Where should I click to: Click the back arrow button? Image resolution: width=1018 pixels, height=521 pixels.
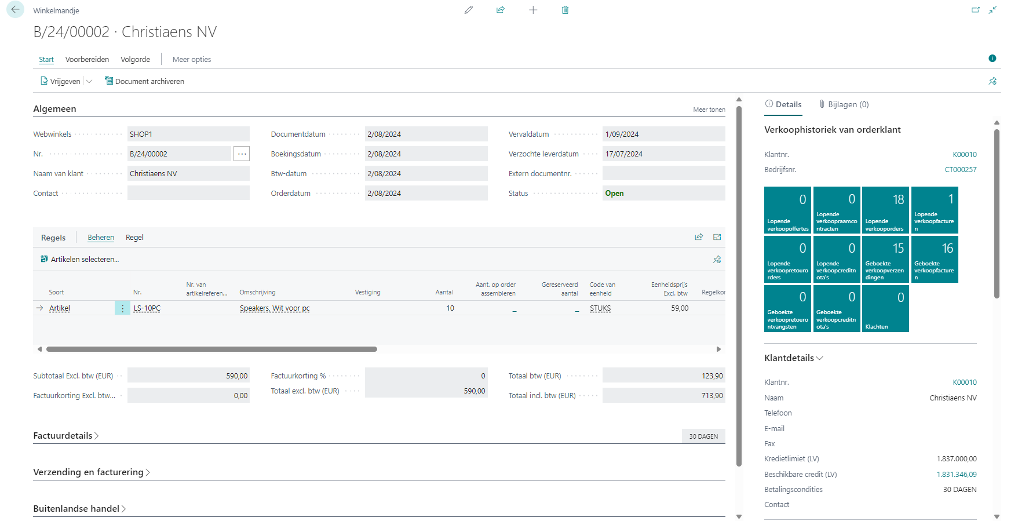pos(15,10)
